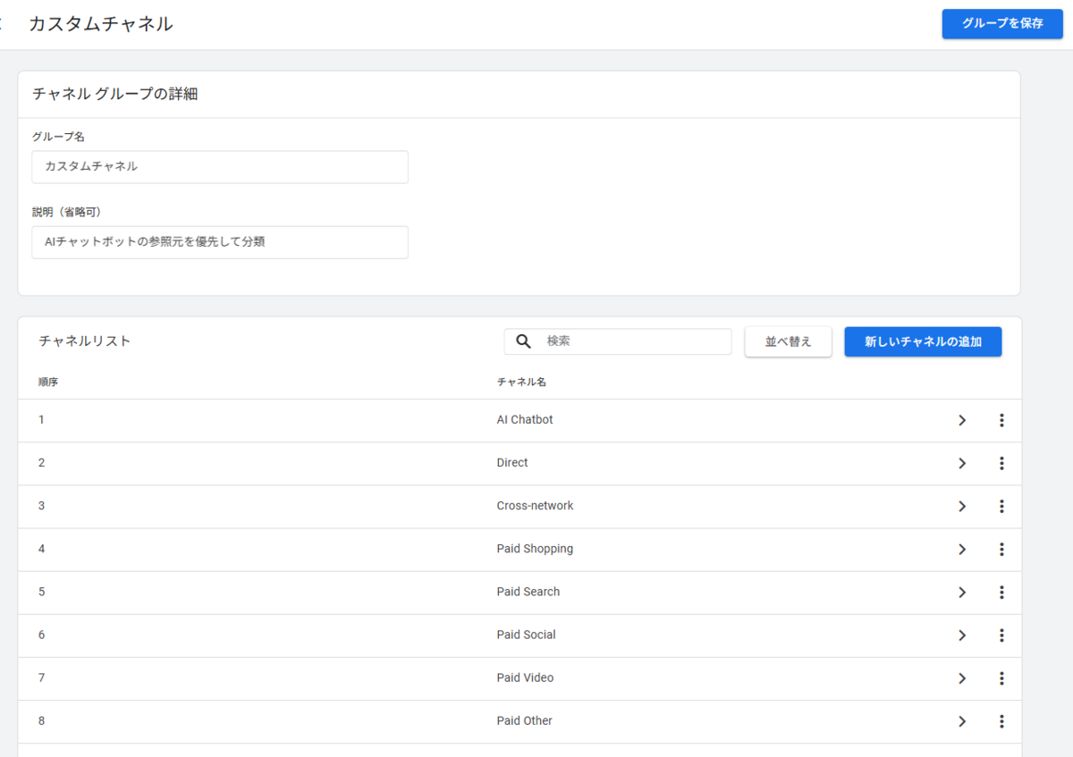Open the three-dot menu for Direct

pos(1001,463)
